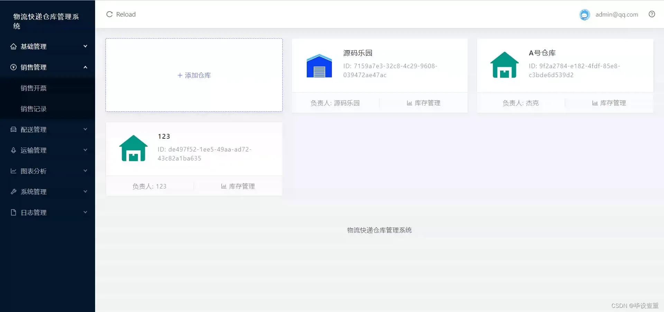Expand 系统管理 using its chevron
The width and height of the screenshot is (664, 312).
point(85,192)
